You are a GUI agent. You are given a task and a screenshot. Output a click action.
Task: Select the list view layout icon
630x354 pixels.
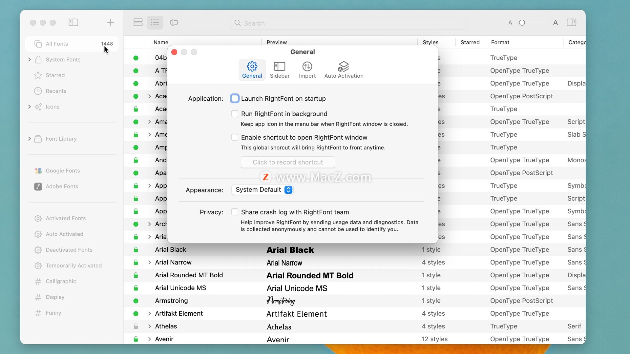155,22
